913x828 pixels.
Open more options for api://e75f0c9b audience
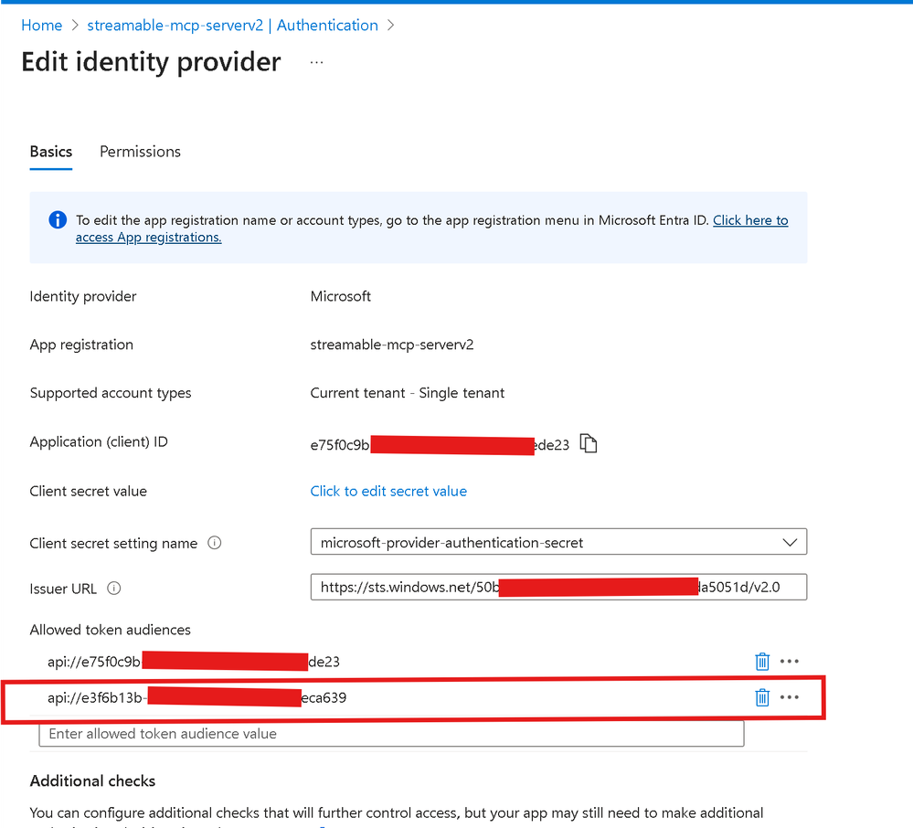pyautogui.click(x=790, y=662)
